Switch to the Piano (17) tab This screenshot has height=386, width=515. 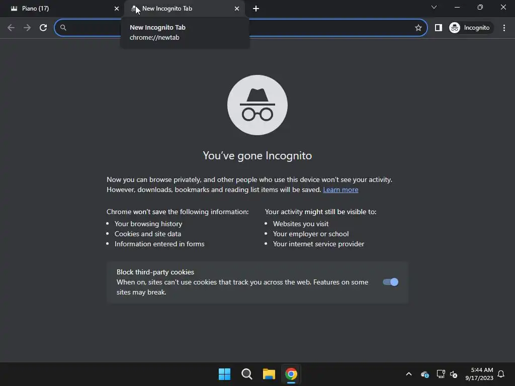62,9
